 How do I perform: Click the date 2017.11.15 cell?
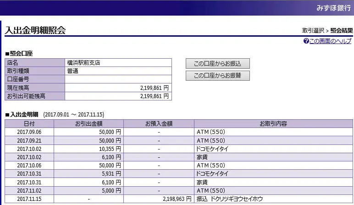(29, 199)
